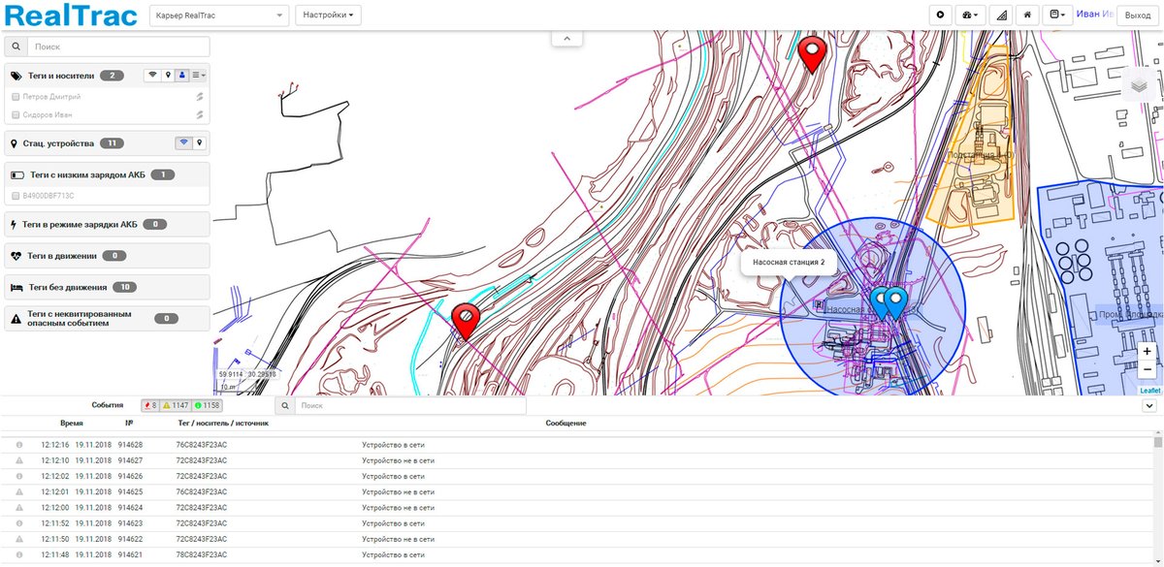Zoom in on the map
Image resolution: width=1164 pixels, height=567 pixels.
pyautogui.click(x=1148, y=351)
